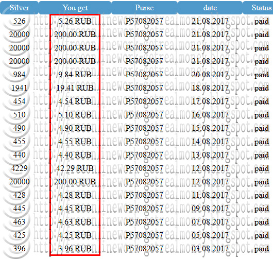Click the 4.55 RUB amount
This screenshot has height=259, width=273.
tap(75, 142)
